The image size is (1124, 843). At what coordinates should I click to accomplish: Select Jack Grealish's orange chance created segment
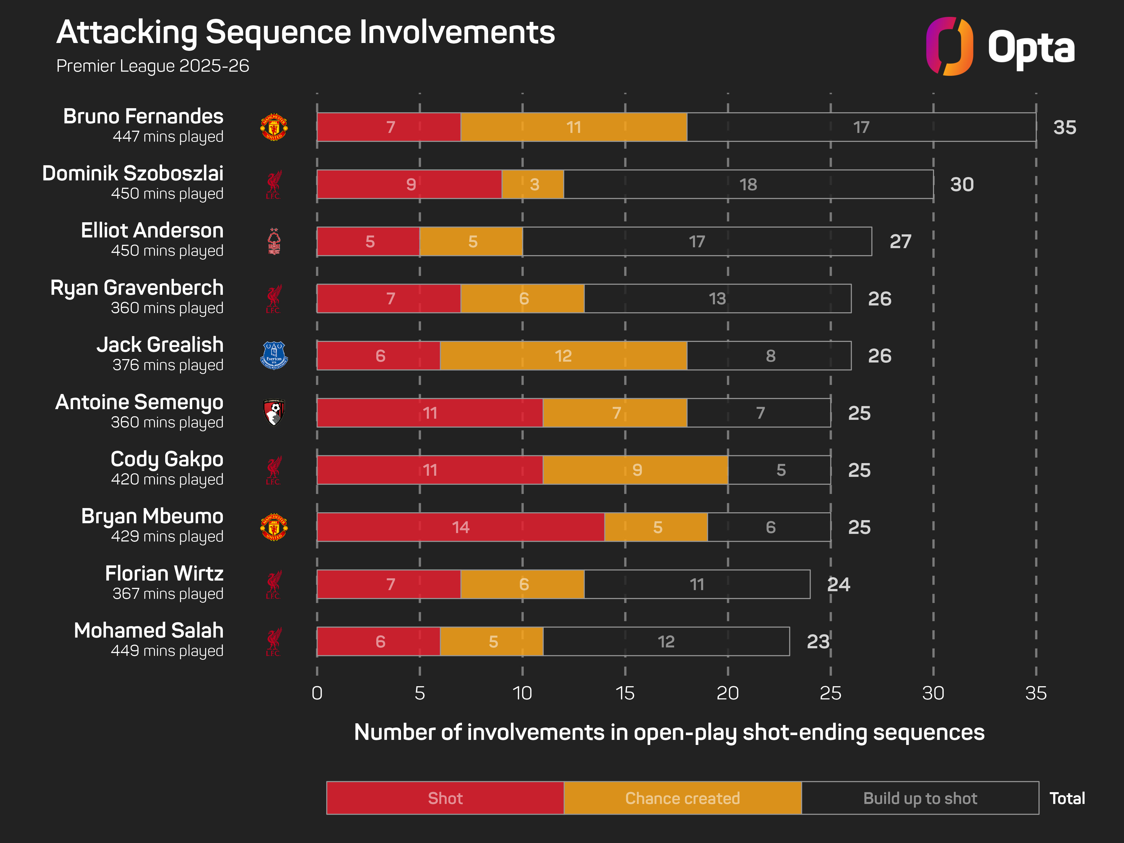(563, 356)
